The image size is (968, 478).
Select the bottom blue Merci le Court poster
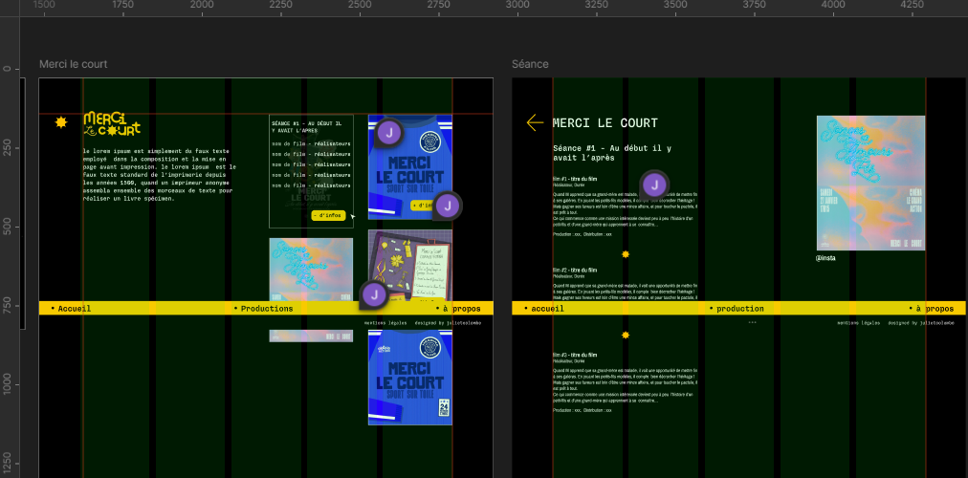410,378
